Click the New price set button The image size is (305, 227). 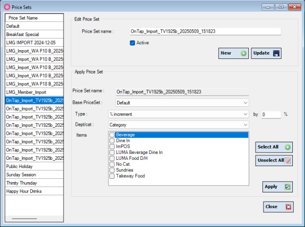coord(233,53)
